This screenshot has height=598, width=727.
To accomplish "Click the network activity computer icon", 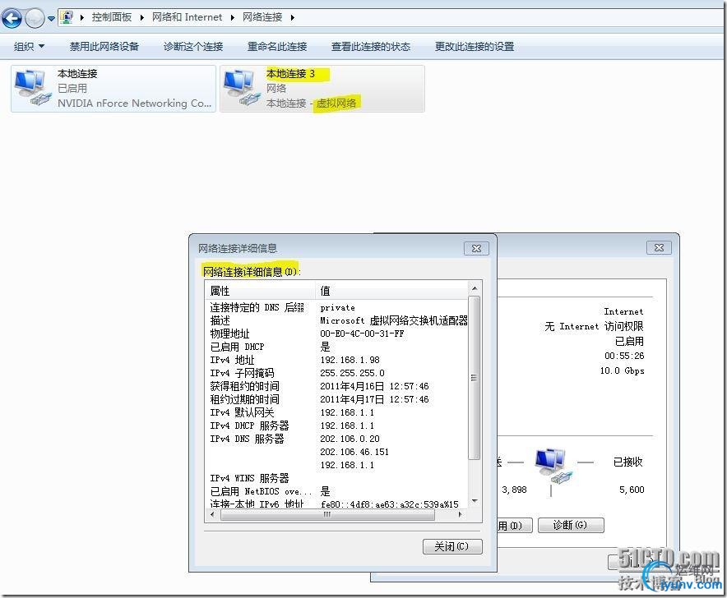I will (x=553, y=466).
